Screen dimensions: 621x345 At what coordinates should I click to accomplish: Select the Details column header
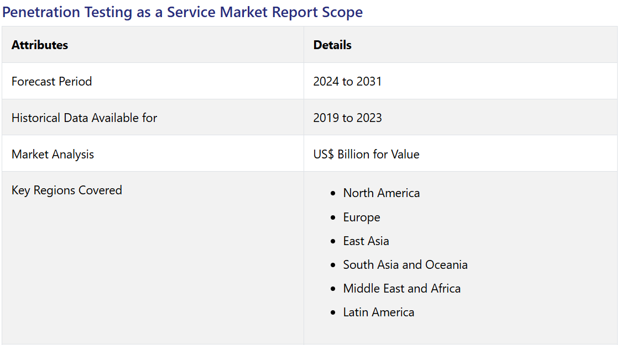pyautogui.click(x=332, y=45)
